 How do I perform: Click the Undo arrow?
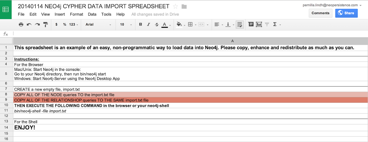tap(29, 24)
